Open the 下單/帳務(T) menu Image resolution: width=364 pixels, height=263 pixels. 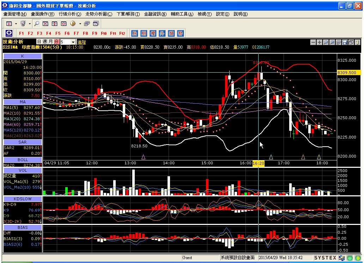(128, 14)
